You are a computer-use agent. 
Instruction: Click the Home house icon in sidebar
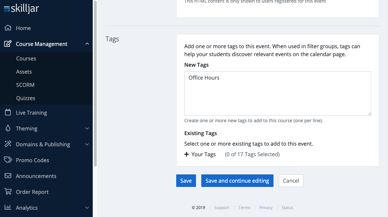(8, 28)
